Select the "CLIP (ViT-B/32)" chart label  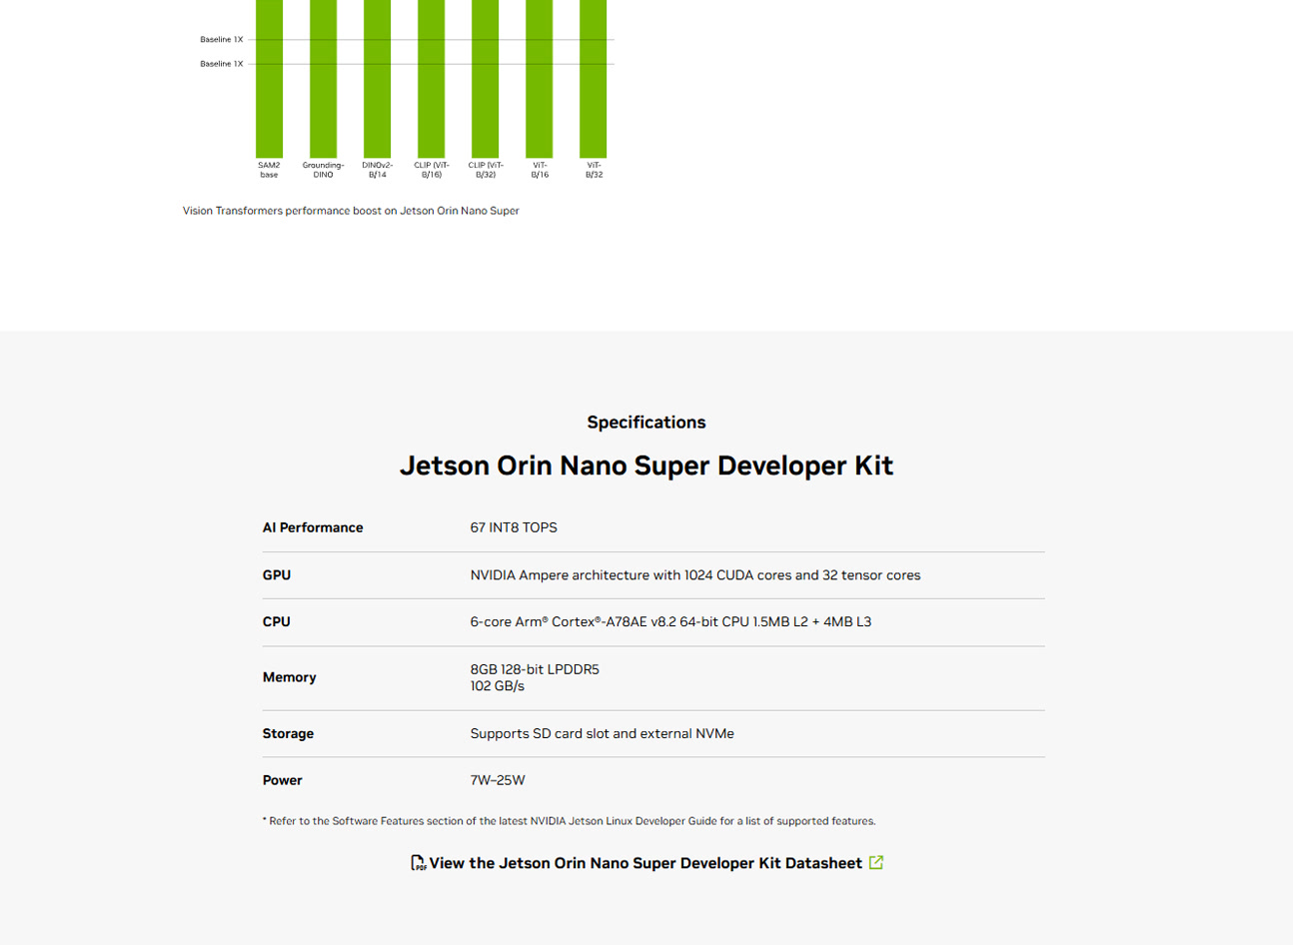click(486, 170)
